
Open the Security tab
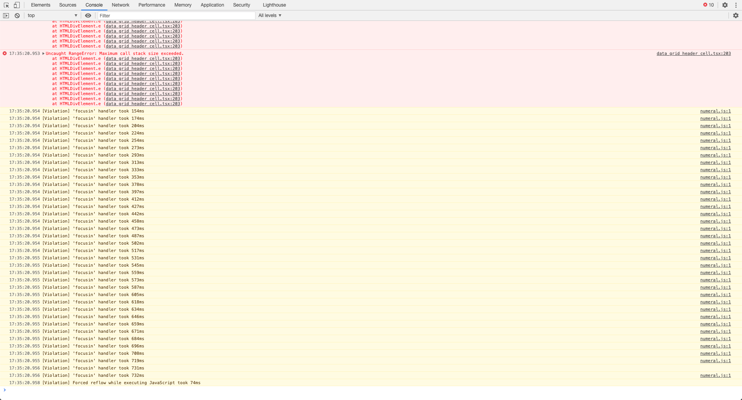[242, 5]
